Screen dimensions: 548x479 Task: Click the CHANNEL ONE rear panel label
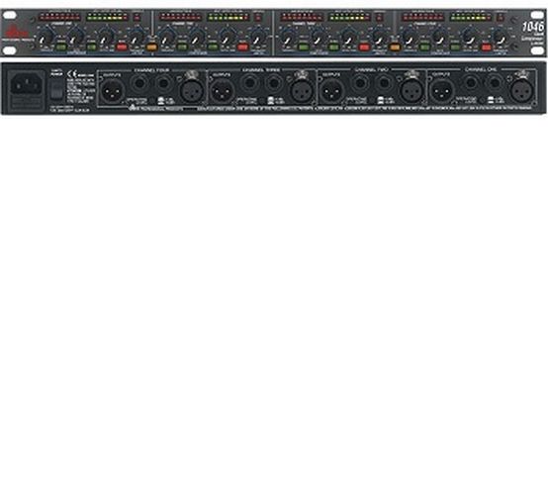(481, 70)
